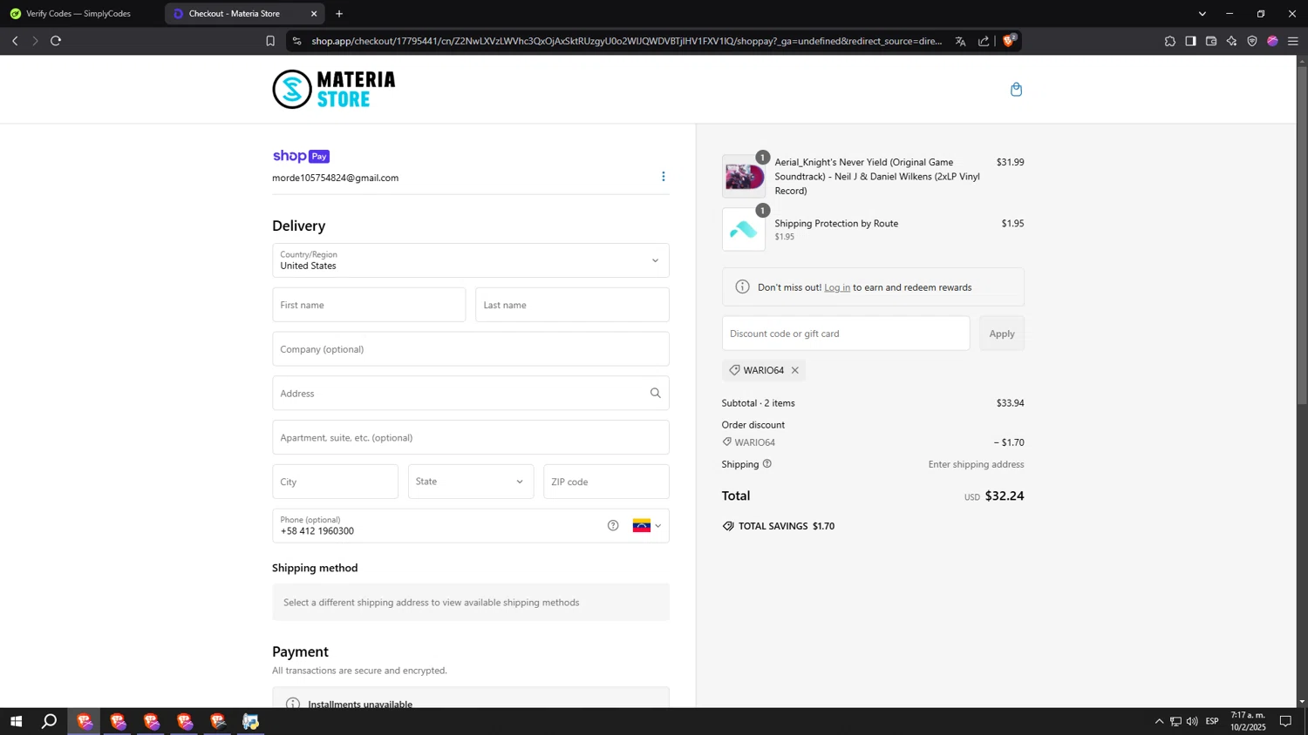The height and width of the screenshot is (735, 1308).
Task: Click the phone number help icon
Action: click(613, 526)
